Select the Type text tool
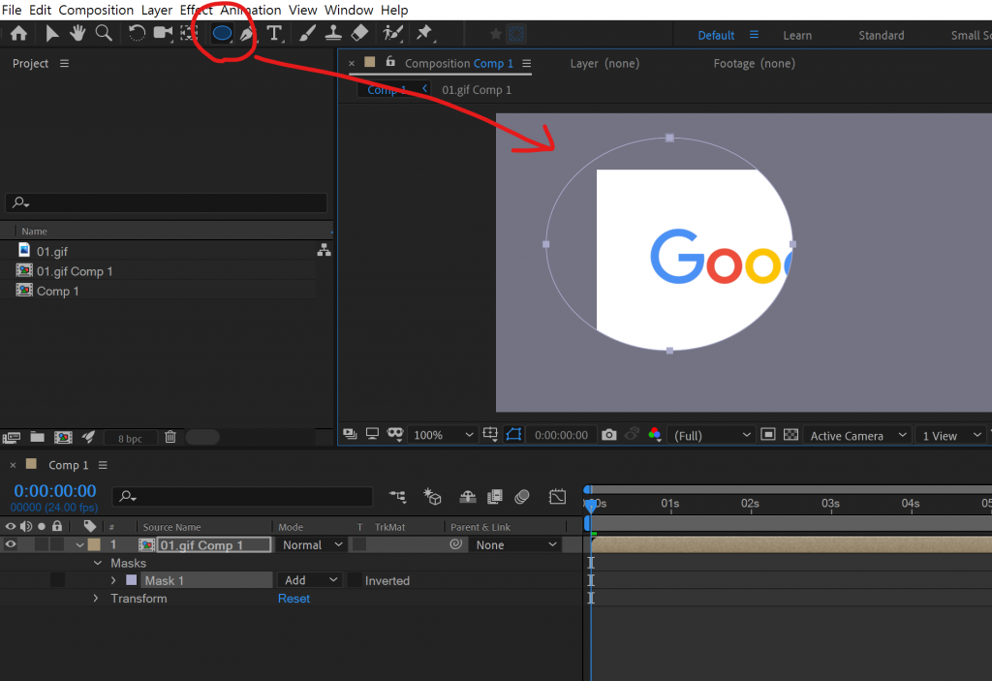The width and height of the screenshot is (992, 681). [274, 34]
